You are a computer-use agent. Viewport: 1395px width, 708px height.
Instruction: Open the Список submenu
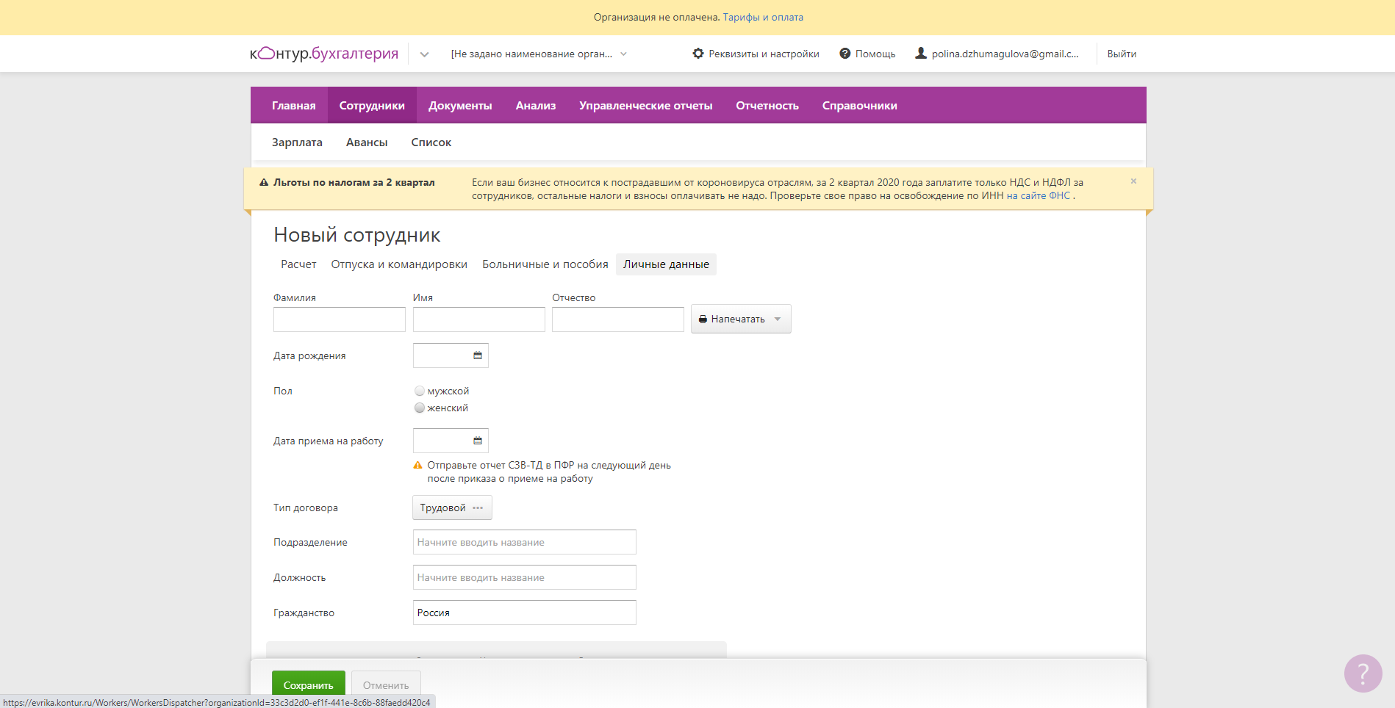click(431, 142)
